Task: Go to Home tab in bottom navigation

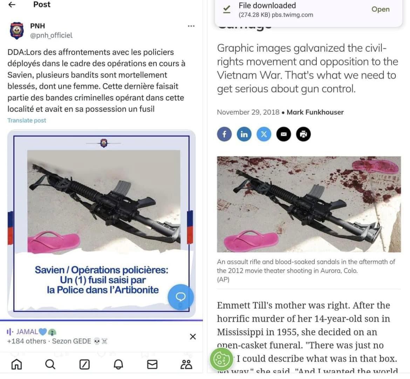Action: pyautogui.click(x=16, y=364)
